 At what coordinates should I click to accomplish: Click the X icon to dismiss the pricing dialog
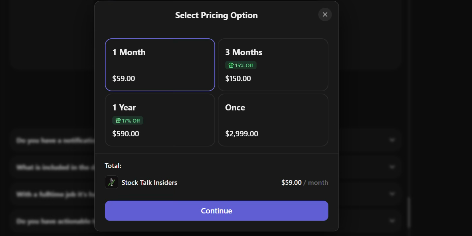point(325,14)
